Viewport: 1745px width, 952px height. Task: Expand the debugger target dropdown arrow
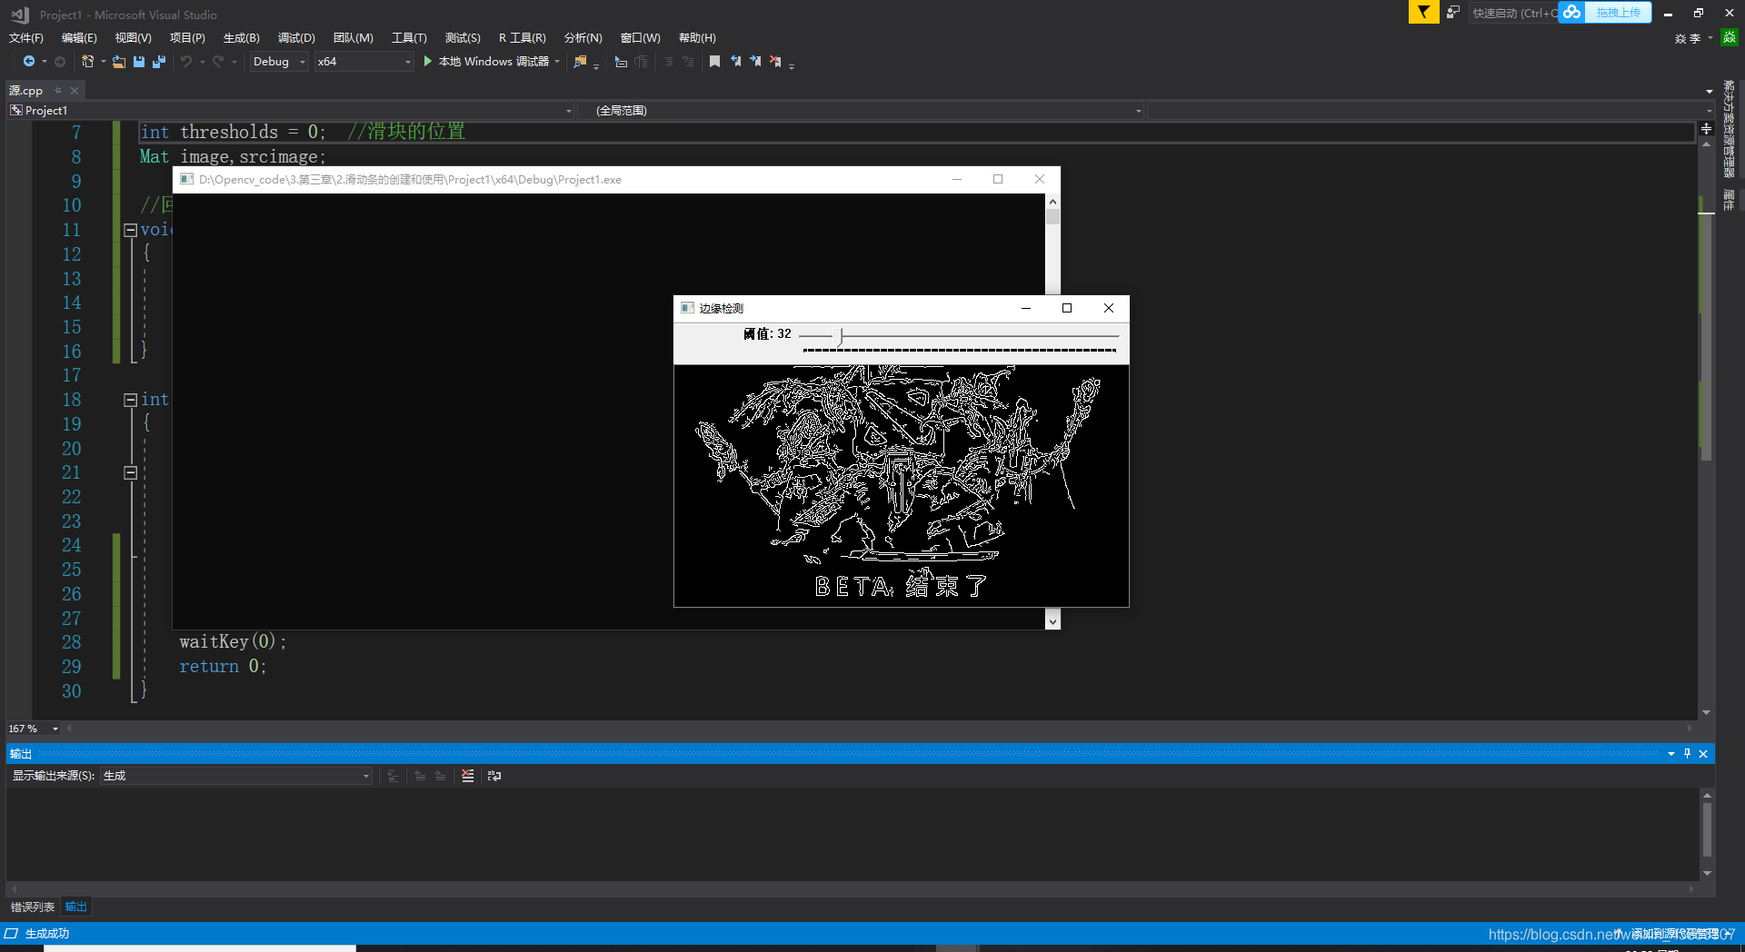pyautogui.click(x=557, y=61)
